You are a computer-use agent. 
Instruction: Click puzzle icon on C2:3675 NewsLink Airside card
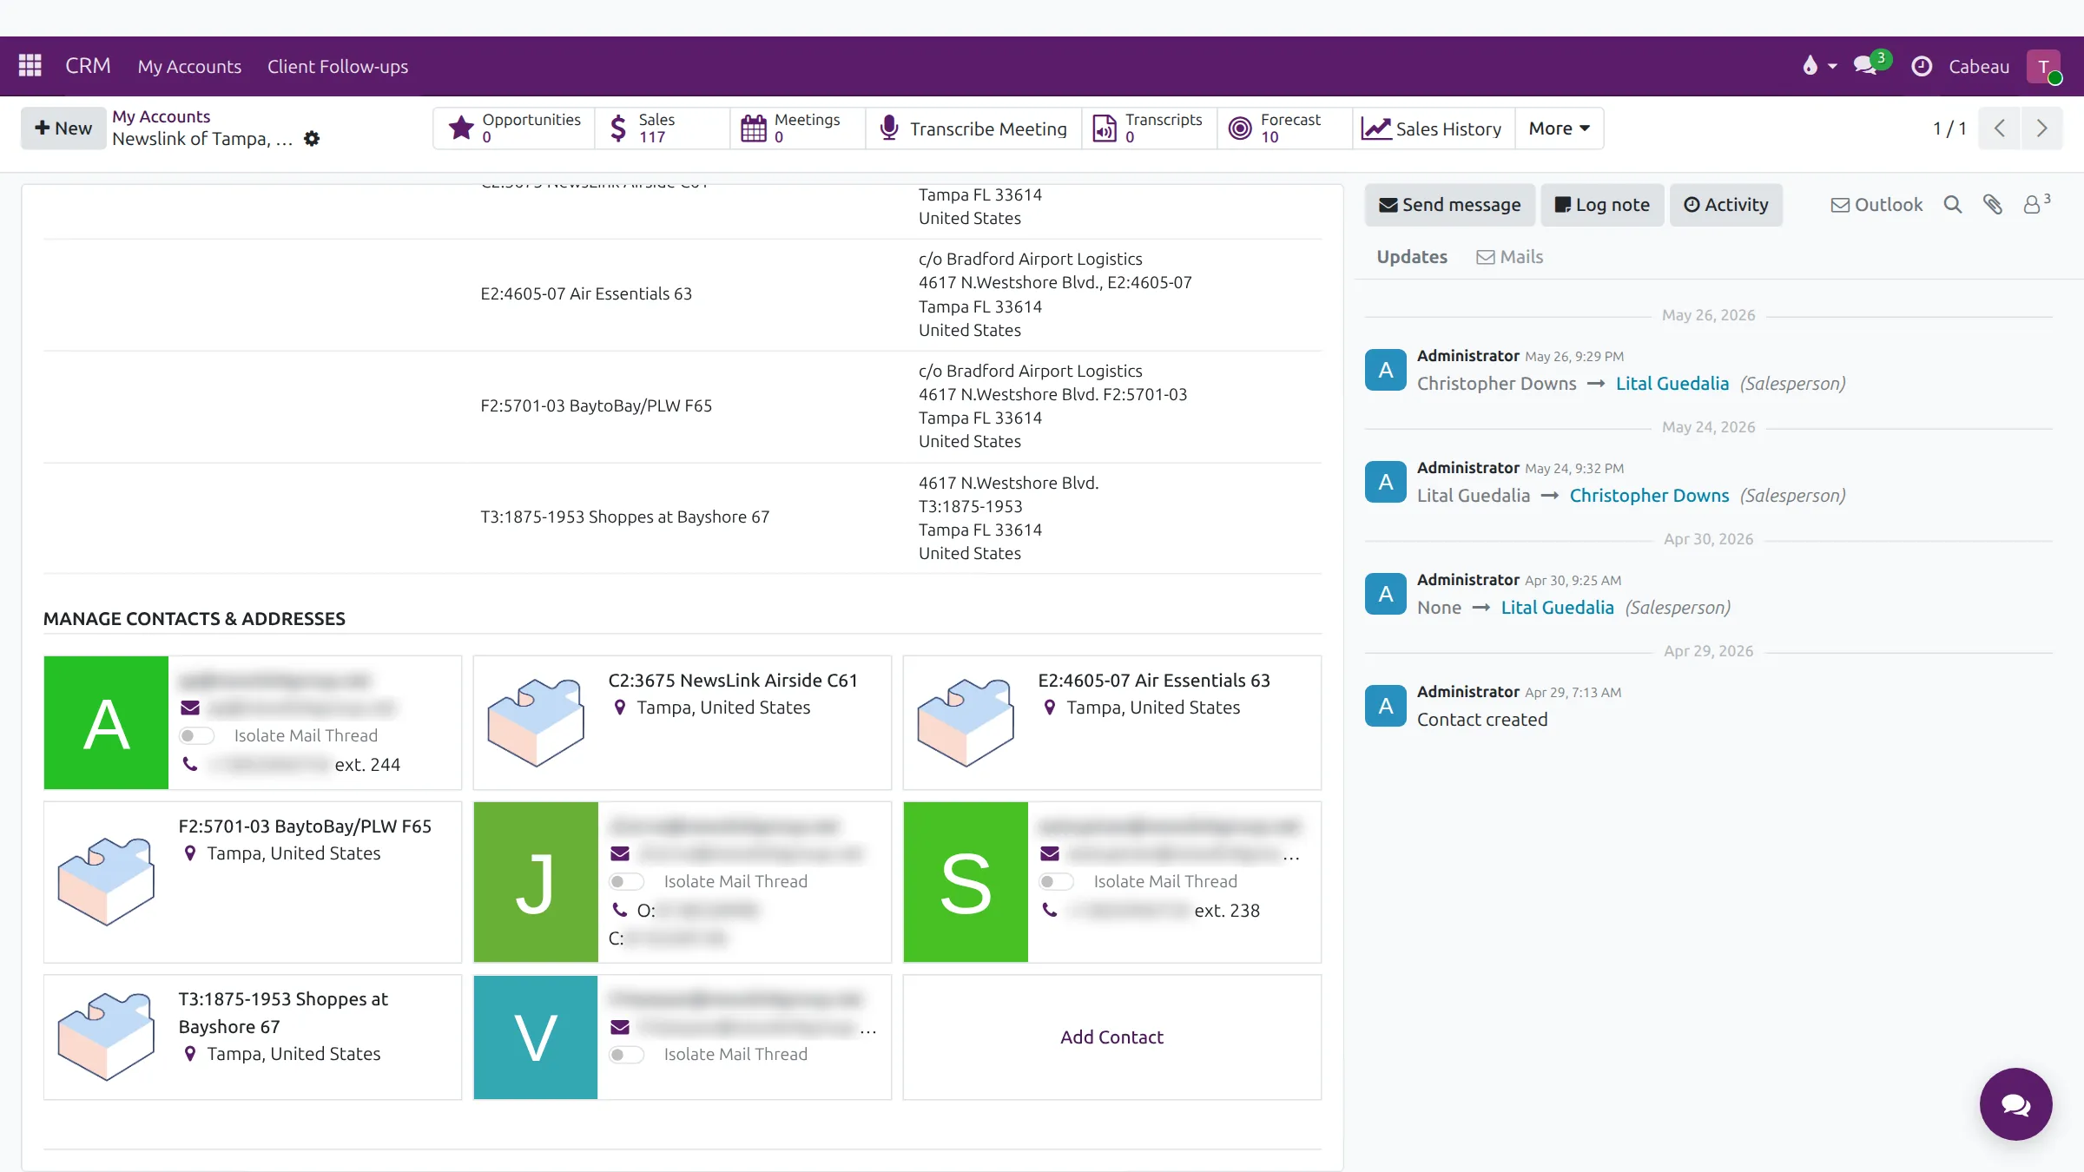pos(536,722)
